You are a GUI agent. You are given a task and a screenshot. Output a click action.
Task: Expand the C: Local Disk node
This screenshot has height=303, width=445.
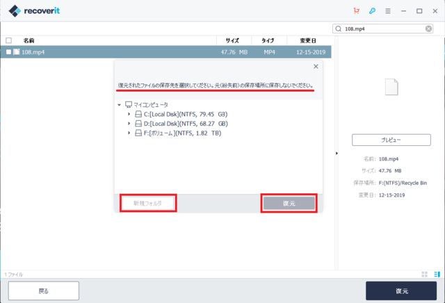(x=129, y=114)
